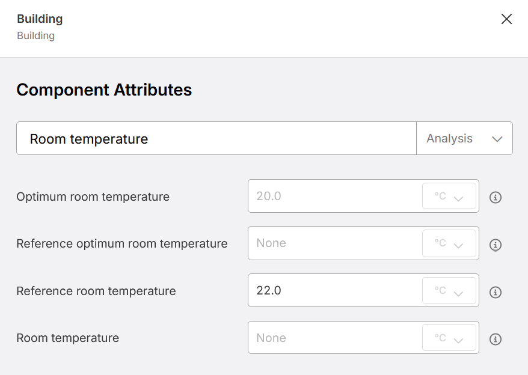Click the Room temperature search box at top
This screenshot has height=375, width=528.
point(216,138)
